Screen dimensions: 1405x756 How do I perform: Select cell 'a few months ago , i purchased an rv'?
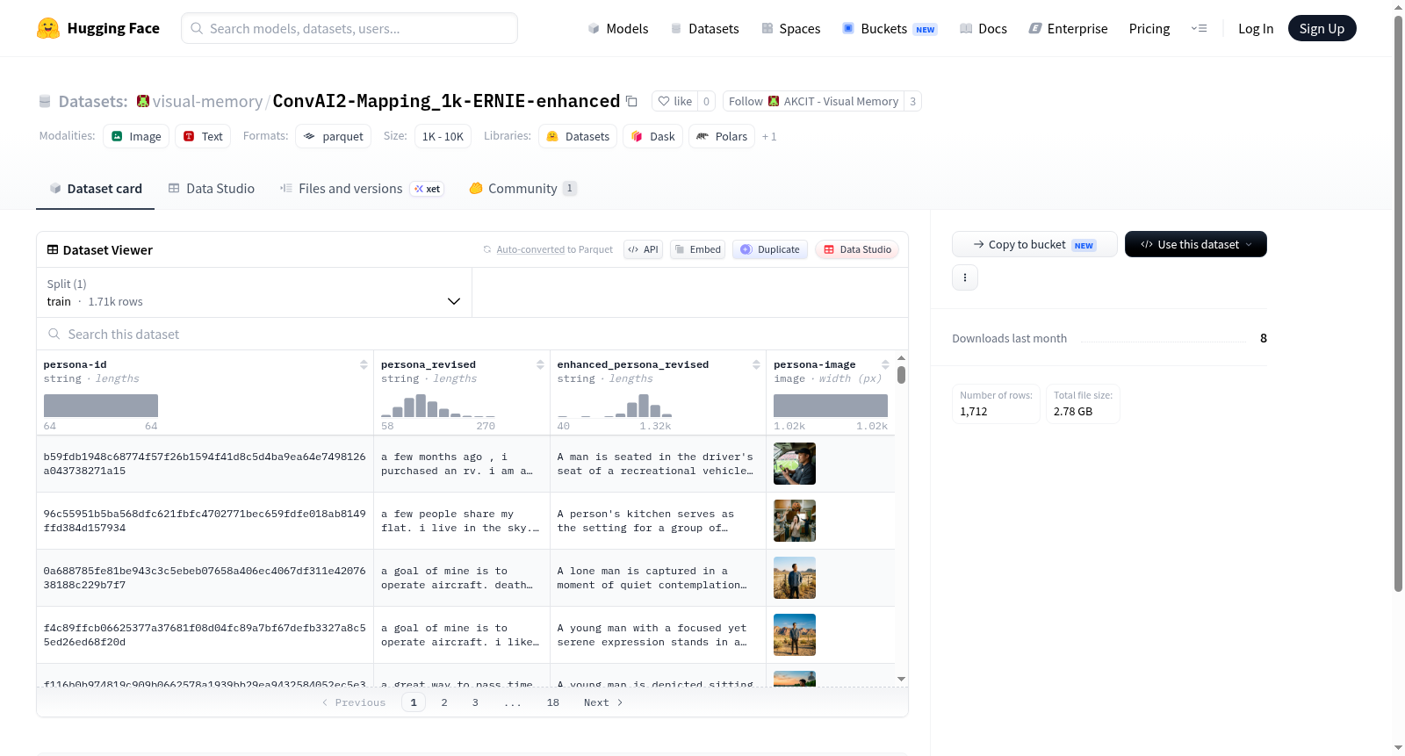pyautogui.click(x=462, y=464)
